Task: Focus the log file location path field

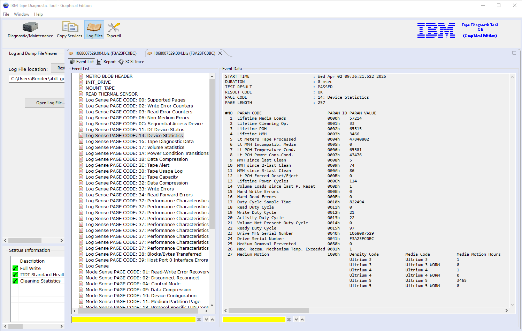Action: point(37,79)
